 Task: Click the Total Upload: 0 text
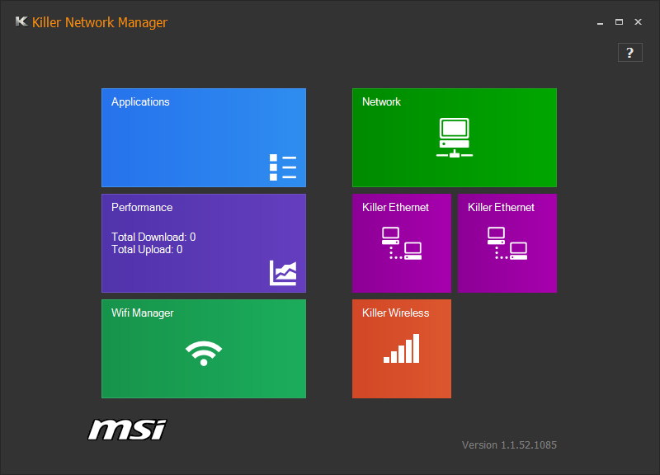pyautogui.click(x=147, y=250)
